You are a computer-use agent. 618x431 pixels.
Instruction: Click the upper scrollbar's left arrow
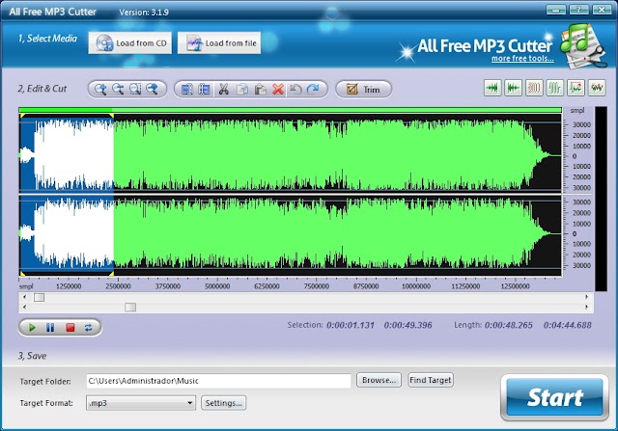coord(25,297)
